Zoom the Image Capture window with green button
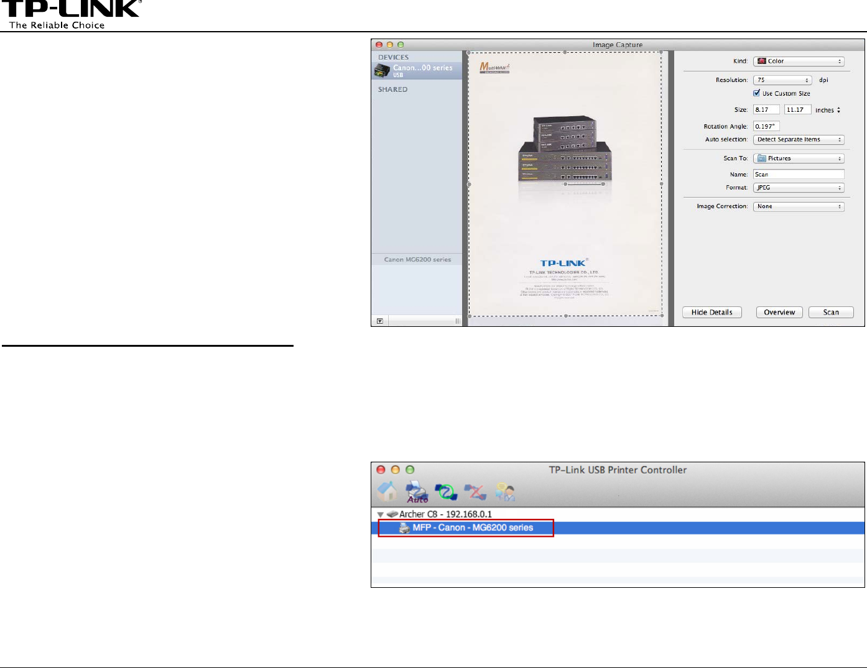867x668 pixels. [x=401, y=45]
